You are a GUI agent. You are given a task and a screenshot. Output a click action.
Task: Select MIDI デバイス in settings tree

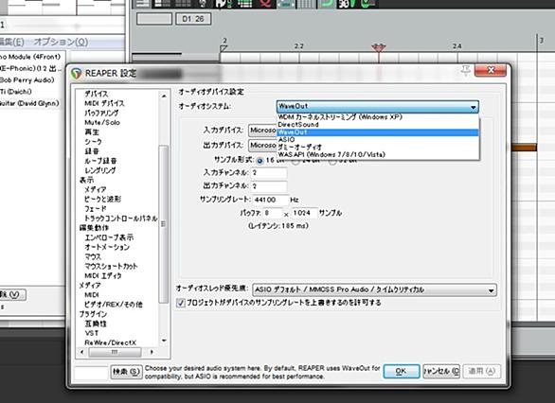(104, 103)
